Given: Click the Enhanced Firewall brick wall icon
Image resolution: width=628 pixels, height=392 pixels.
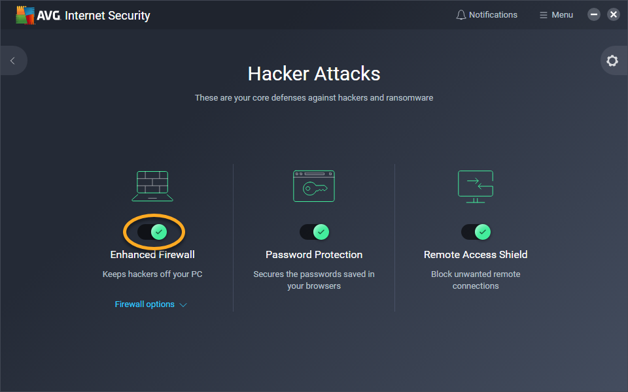Looking at the screenshot, I should (152, 186).
